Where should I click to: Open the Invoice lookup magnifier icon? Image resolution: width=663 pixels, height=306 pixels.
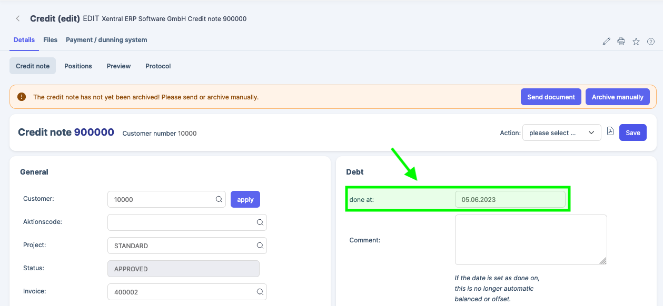coord(260,292)
